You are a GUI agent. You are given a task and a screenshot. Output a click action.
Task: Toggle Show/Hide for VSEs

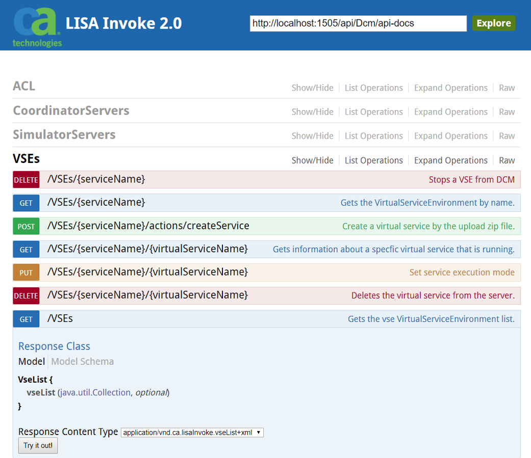312,160
